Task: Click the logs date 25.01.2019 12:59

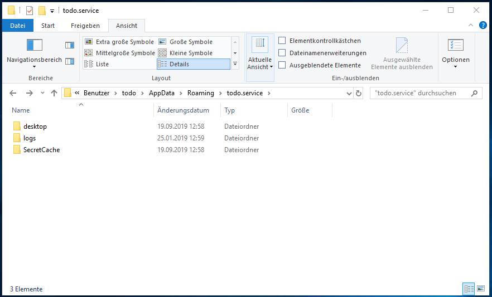Action: (181, 138)
